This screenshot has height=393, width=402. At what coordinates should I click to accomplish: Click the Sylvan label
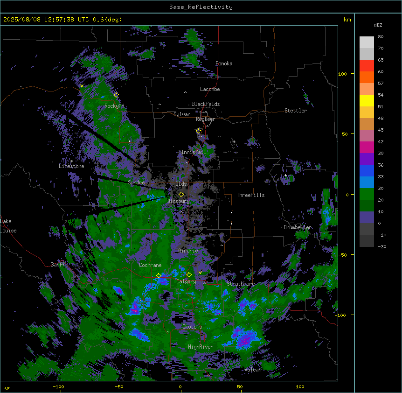182,114
